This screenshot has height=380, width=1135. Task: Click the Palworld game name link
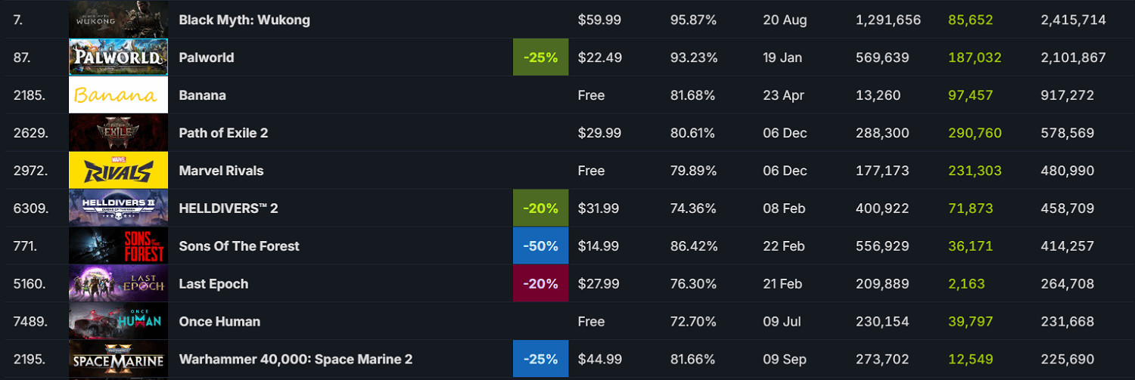[x=207, y=57]
